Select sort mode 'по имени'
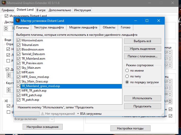Screen dimensions: 181x135 pos(127,71)
